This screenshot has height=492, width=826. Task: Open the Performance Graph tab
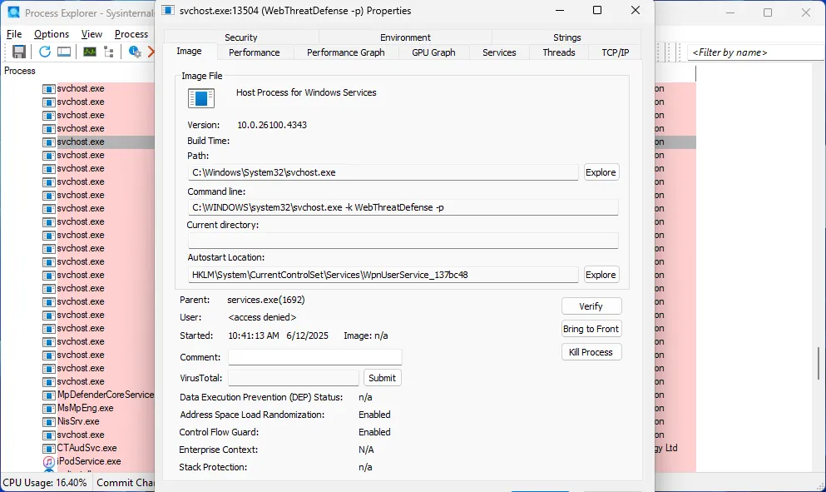345,52
